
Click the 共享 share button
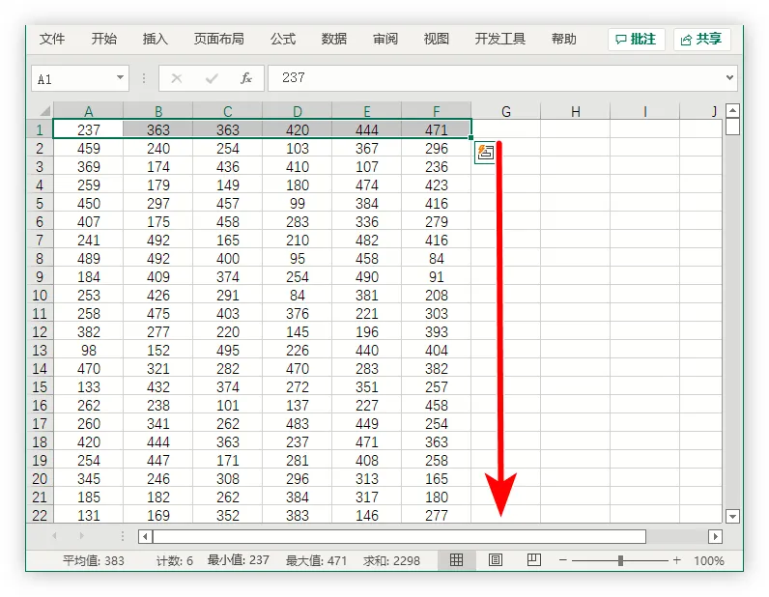(x=701, y=40)
